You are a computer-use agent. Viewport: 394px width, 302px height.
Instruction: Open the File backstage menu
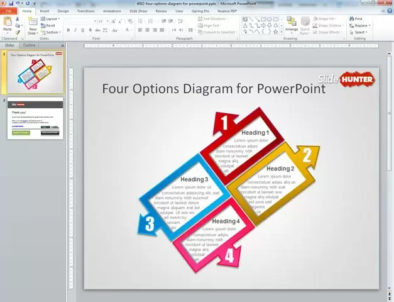click(9, 11)
